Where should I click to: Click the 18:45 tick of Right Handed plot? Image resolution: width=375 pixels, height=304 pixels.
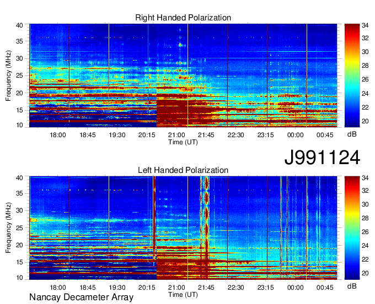pyautogui.click(x=88, y=135)
